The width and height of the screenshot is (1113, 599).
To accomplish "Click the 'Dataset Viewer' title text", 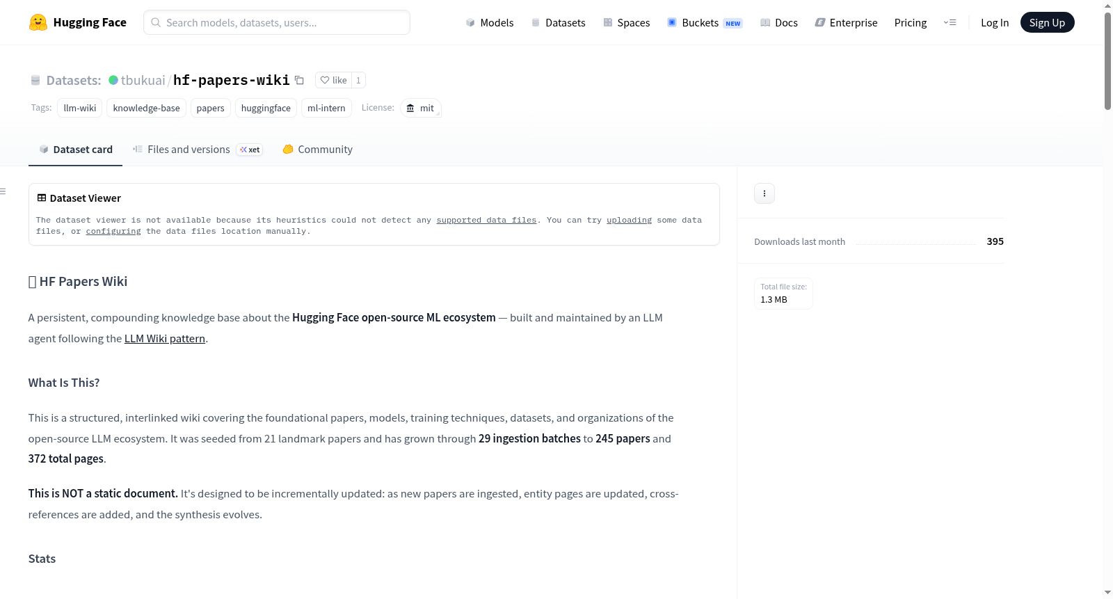I will click(x=86, y=198).
